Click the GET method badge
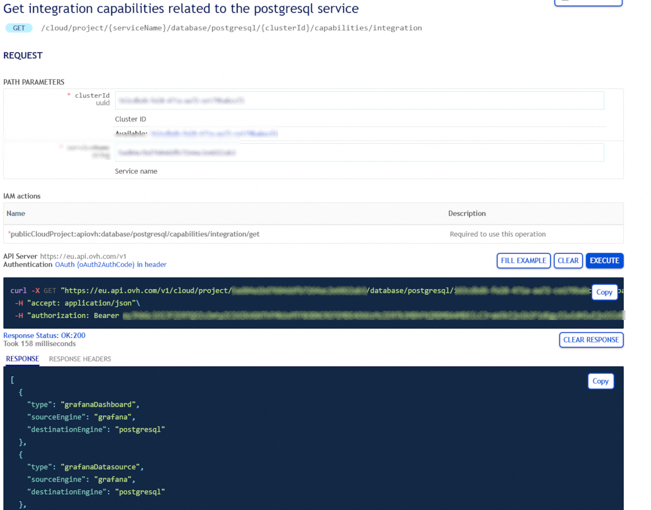The width and height of the screenshot is (651, 510). 19,28
